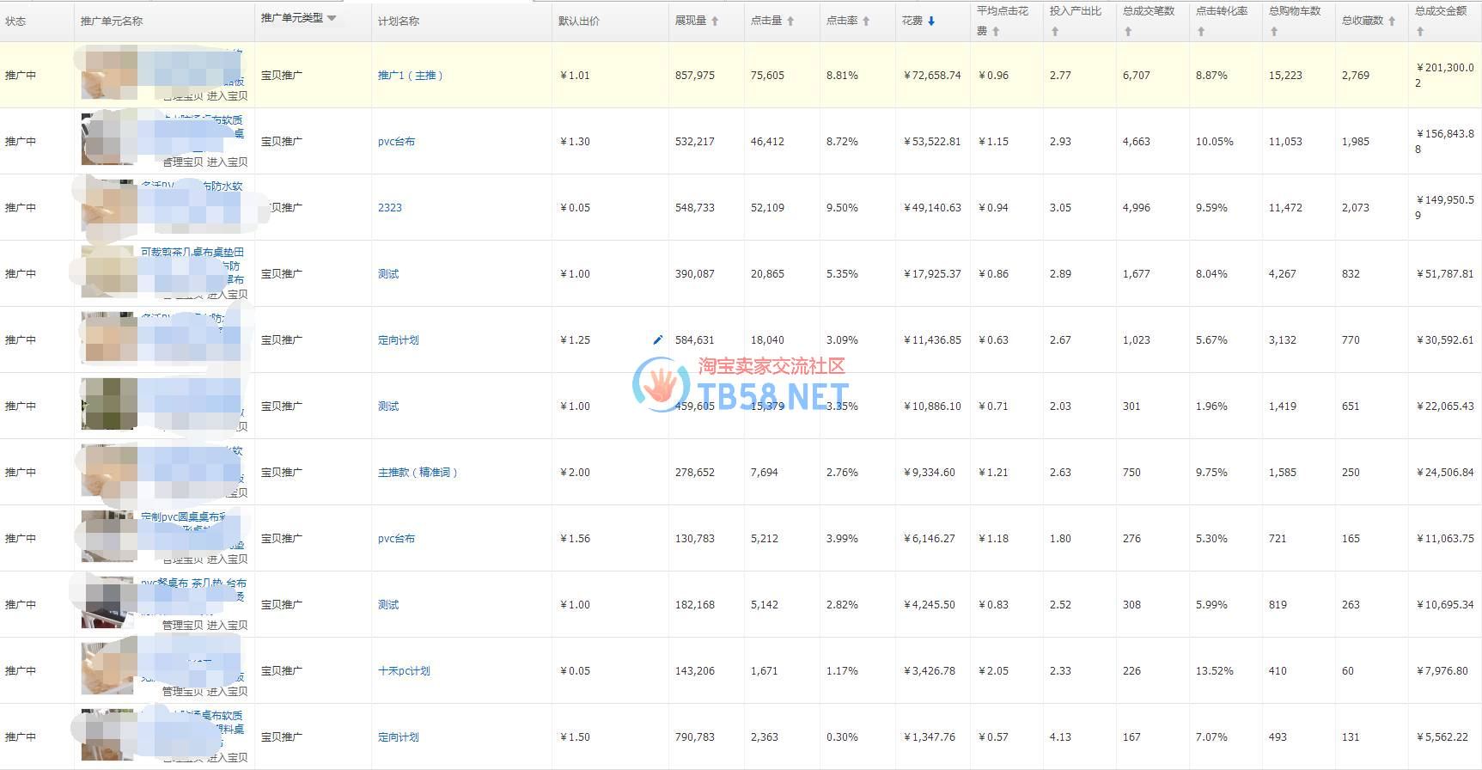Click the 点击量 column sort arrow
This screenshot has width=1482, height=770.
click(x=790, y=21)
